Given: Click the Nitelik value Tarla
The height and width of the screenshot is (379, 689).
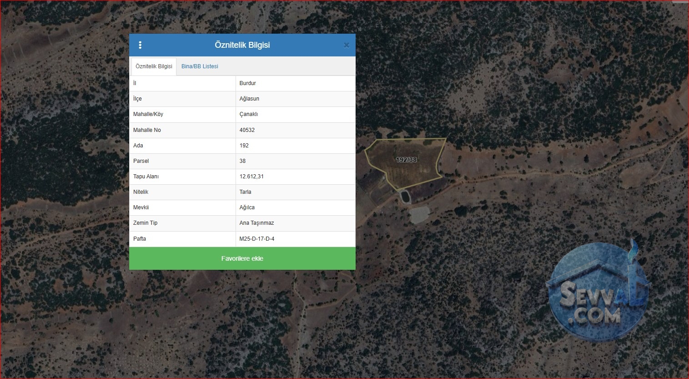Looking at the screenshot, I should [x=245, y=192].
